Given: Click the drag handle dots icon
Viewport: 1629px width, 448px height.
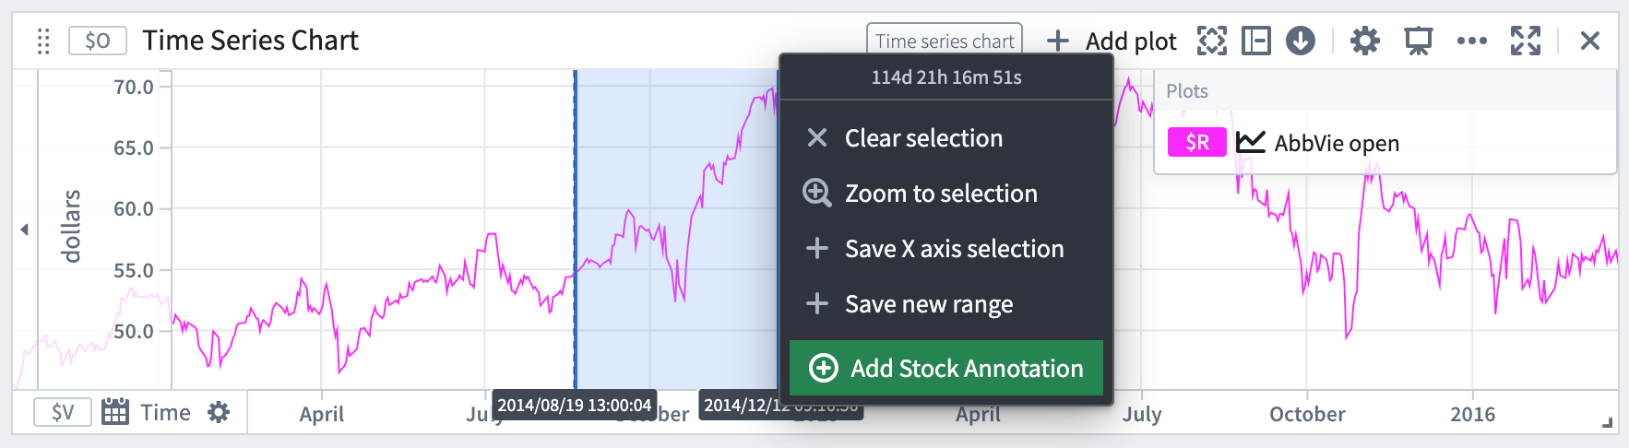Looking at the screenshot, I should [x=43, y=41].
